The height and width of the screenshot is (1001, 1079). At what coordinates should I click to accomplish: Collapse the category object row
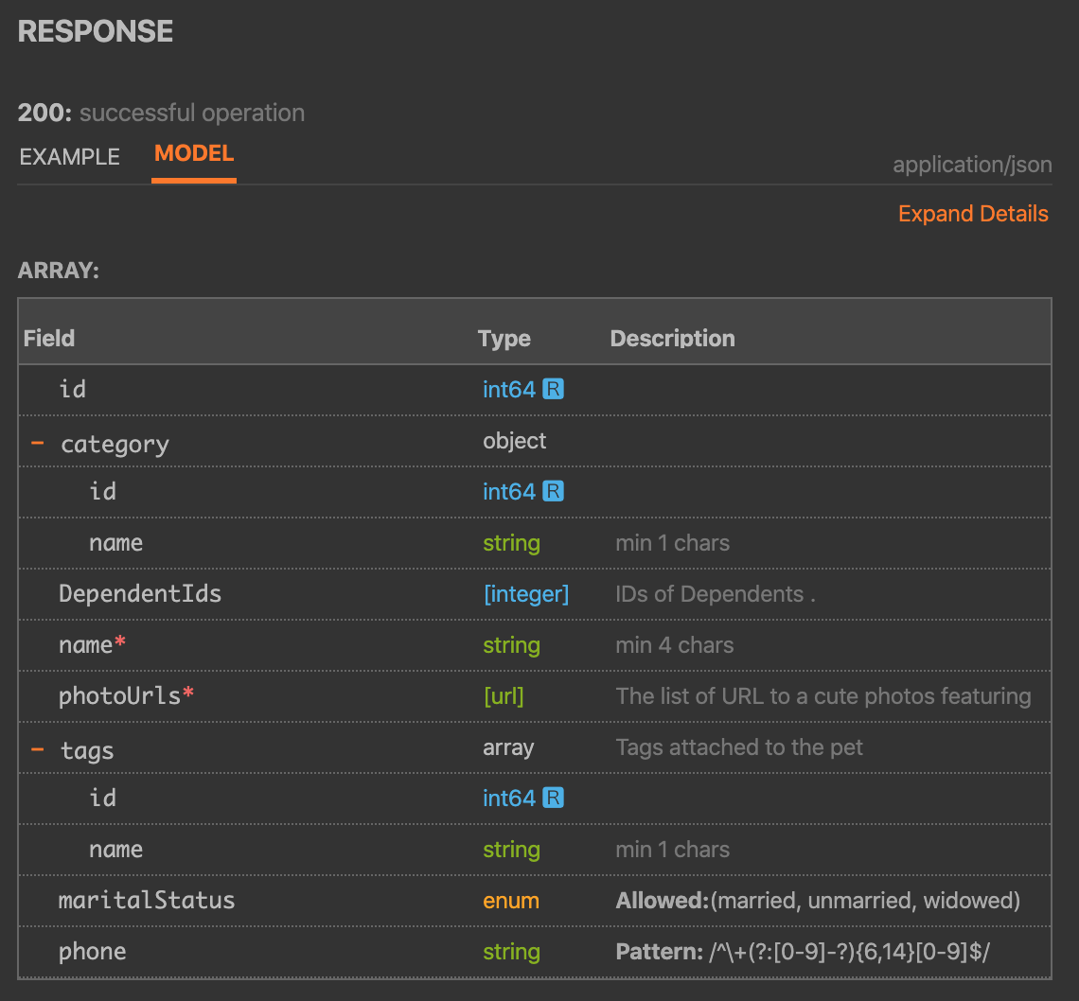pyautogui.click(x=38, y=443)
